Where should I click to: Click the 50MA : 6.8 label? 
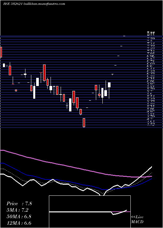pyautogui.click(x=19, y=217)
